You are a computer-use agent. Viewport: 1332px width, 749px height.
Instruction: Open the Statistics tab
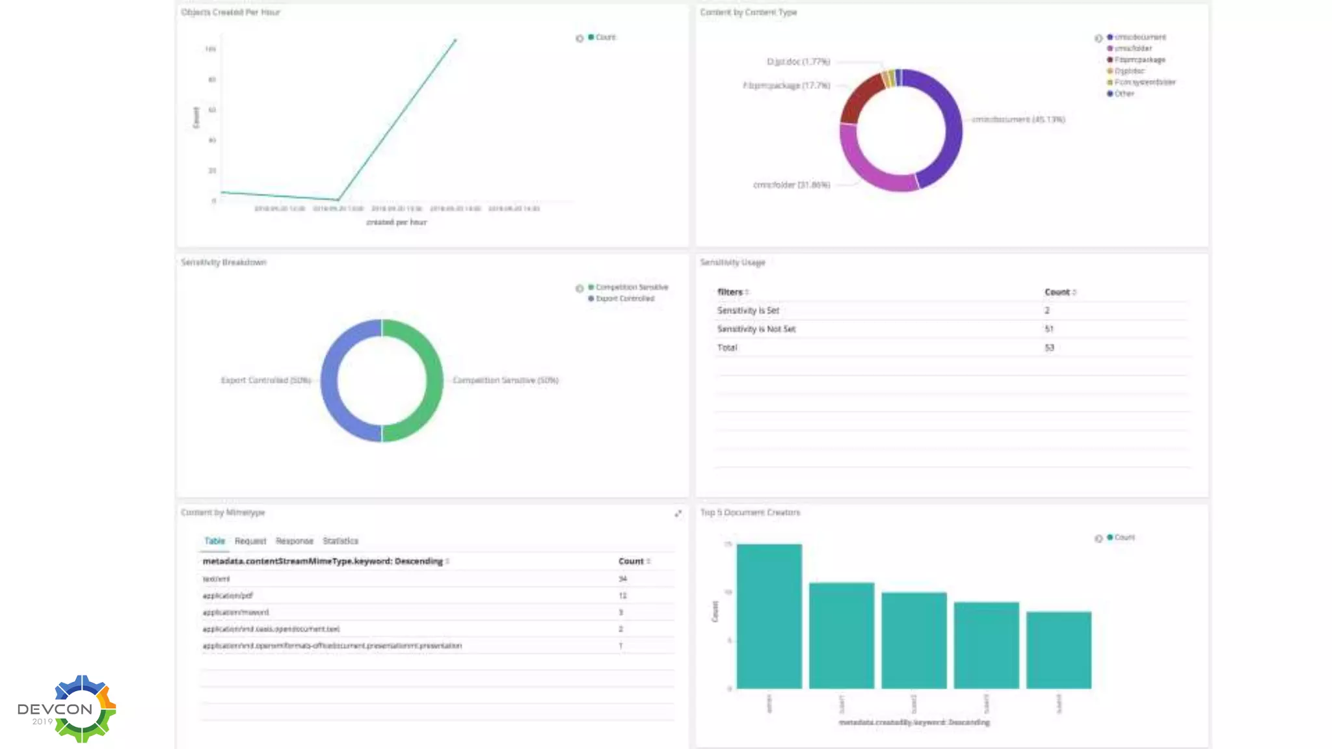340,541
